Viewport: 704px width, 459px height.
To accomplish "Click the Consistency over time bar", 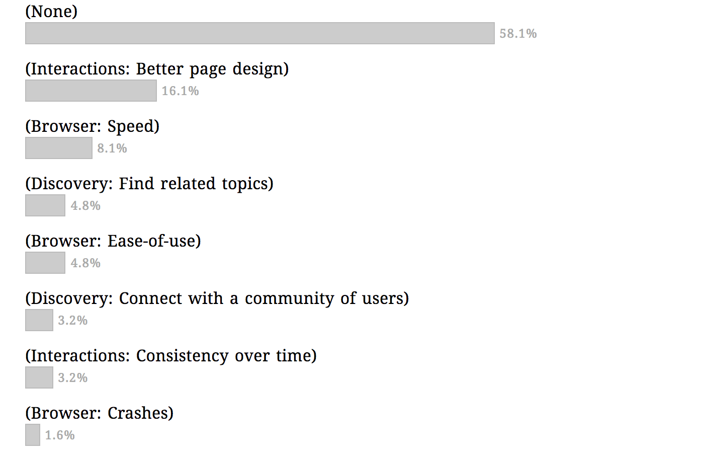I will pos(39,377).
